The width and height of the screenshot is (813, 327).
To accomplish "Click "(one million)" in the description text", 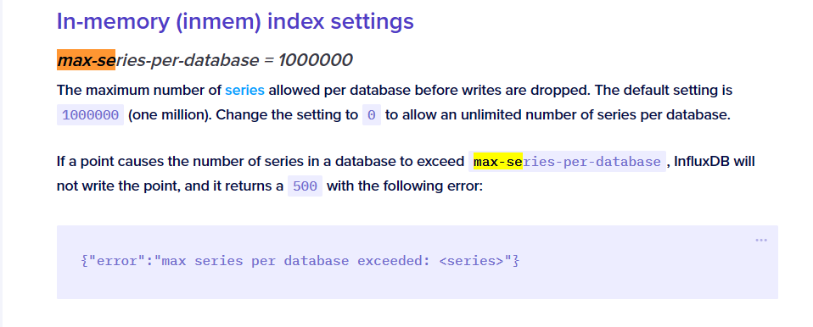I will pyautogui.click(x=170, y=115).
